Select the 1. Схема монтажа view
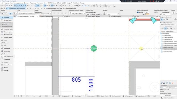The width and height of the screenshot is (177, 99). 167,40
